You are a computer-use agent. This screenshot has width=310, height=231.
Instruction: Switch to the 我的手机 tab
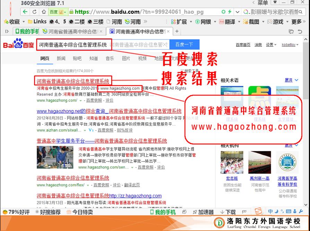[x=26, y=32]
